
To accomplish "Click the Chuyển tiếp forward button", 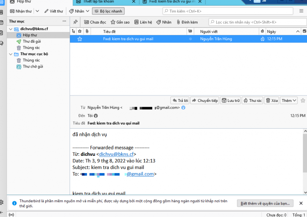I will pos(205,101).
